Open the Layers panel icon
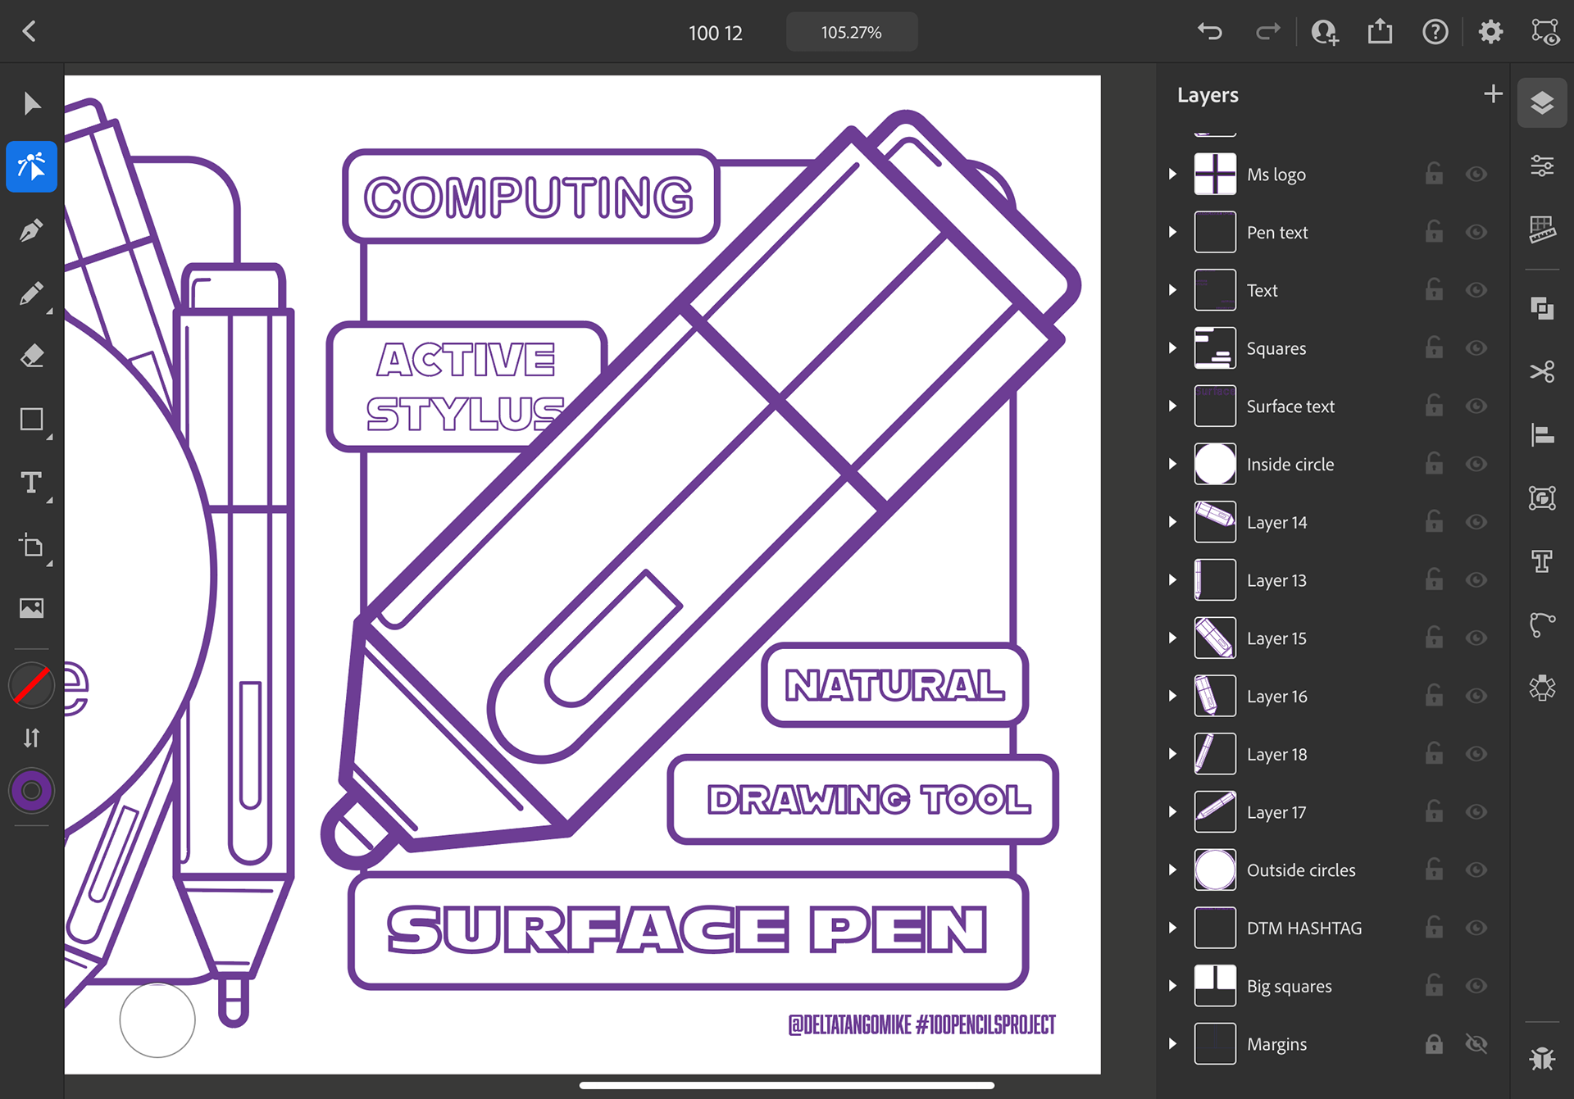 (x=1542, y=103)
